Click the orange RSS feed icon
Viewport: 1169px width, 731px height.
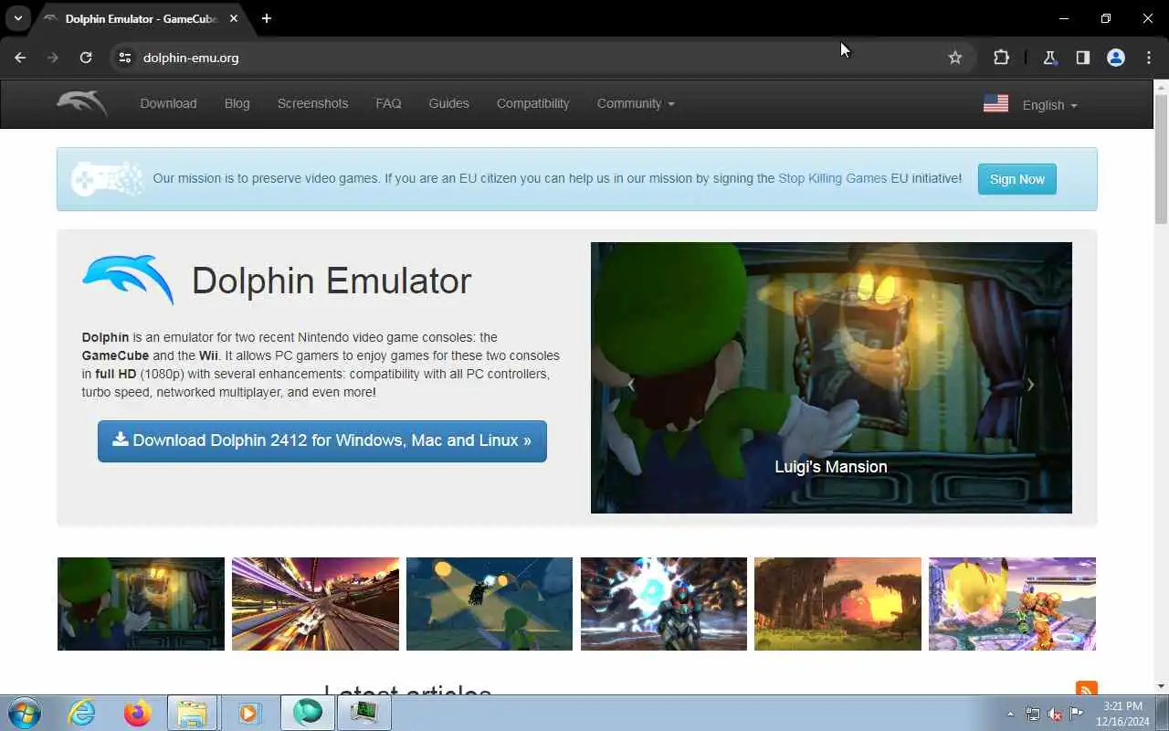pos(1087,689)
